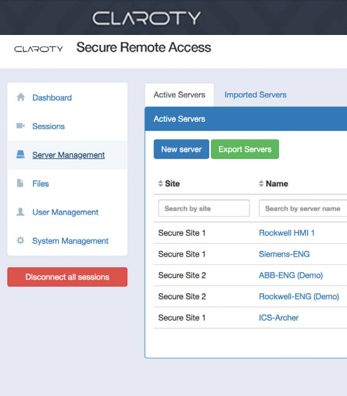
Task: Click the Secure Remote Access title
Action: [144, 47]
